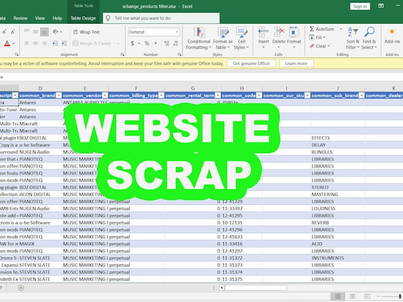Open common_billing_type filter dropdown
This screenshot has width=403, height=302.
(161, 96)
